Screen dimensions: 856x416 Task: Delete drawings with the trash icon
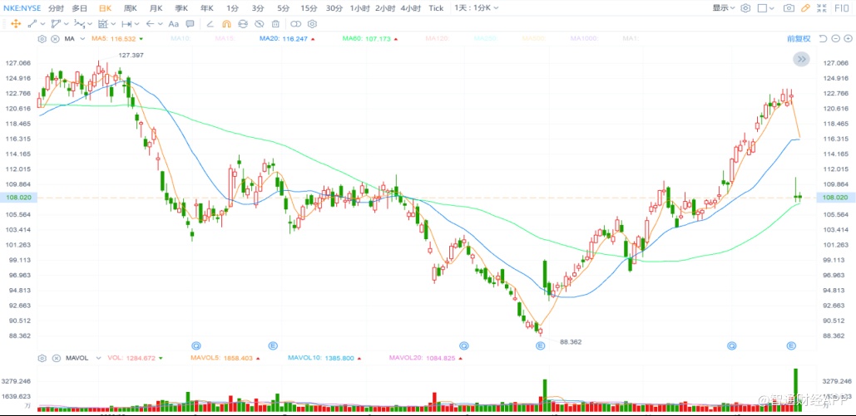pos(275,24)
